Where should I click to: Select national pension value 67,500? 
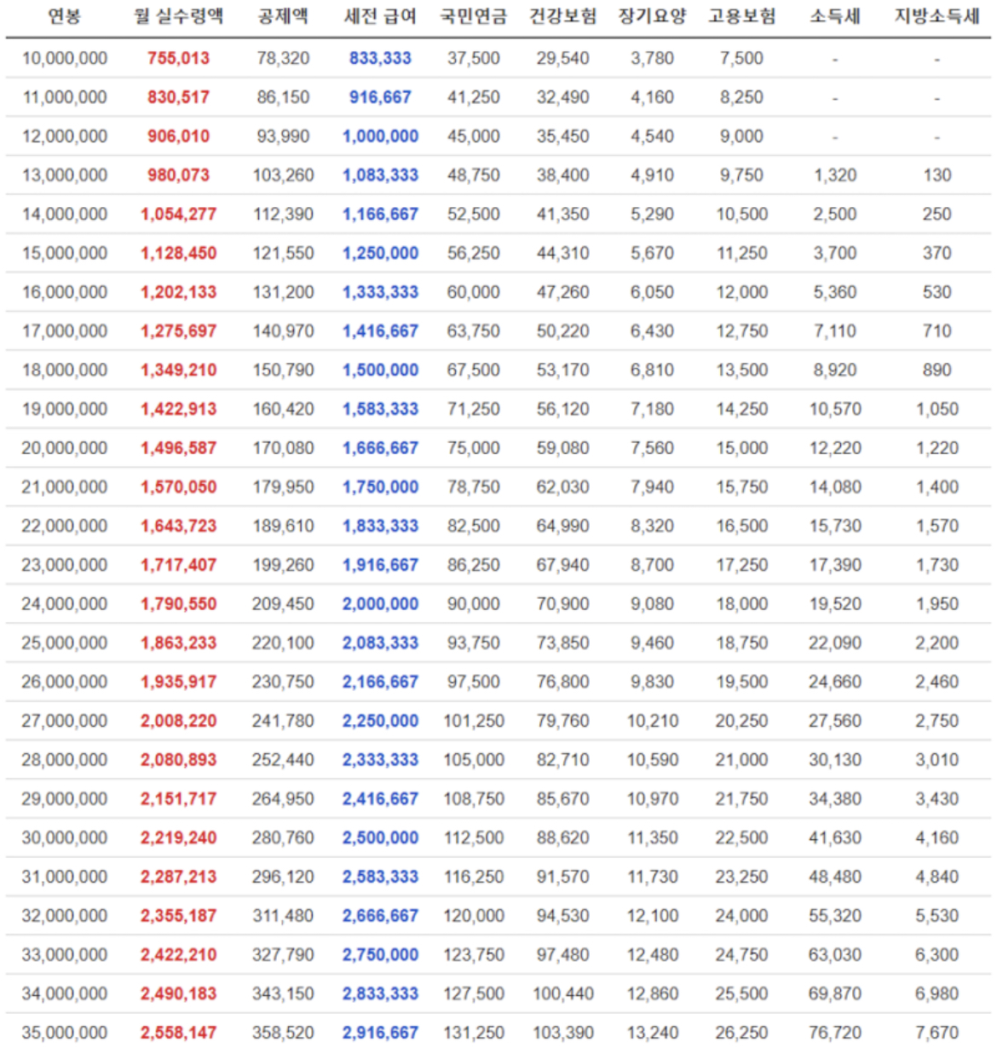473,371
